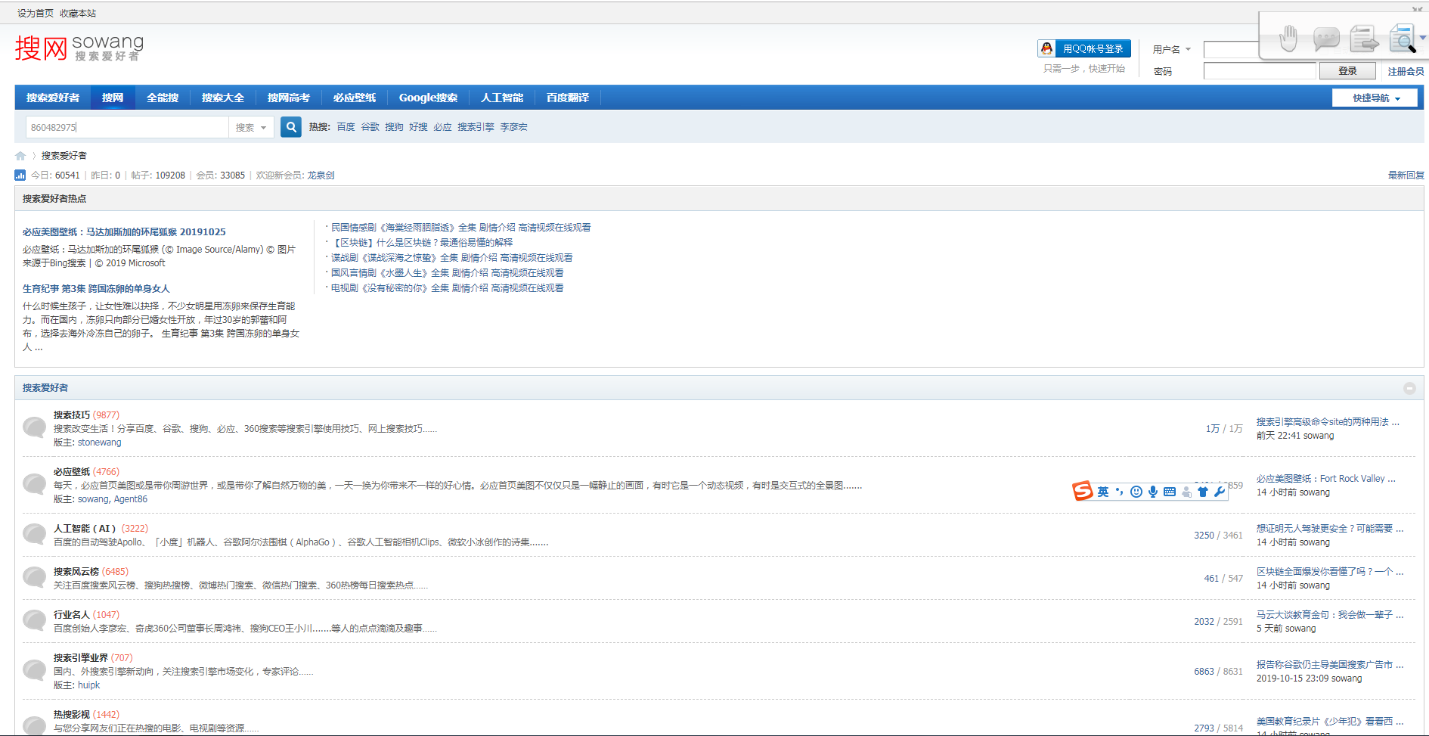The width and height of the screenshot is (1429, 736).
Task: Open the Sogou skin shirt icon
Action: tap(1203, 492)
